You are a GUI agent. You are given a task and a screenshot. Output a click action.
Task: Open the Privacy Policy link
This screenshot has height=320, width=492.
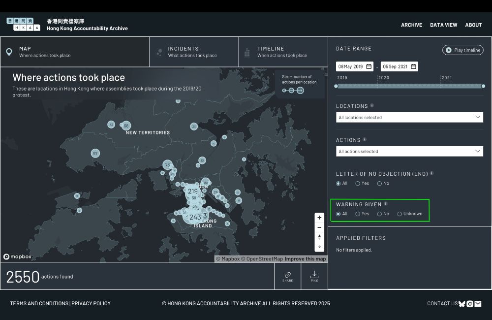[91, 303]
